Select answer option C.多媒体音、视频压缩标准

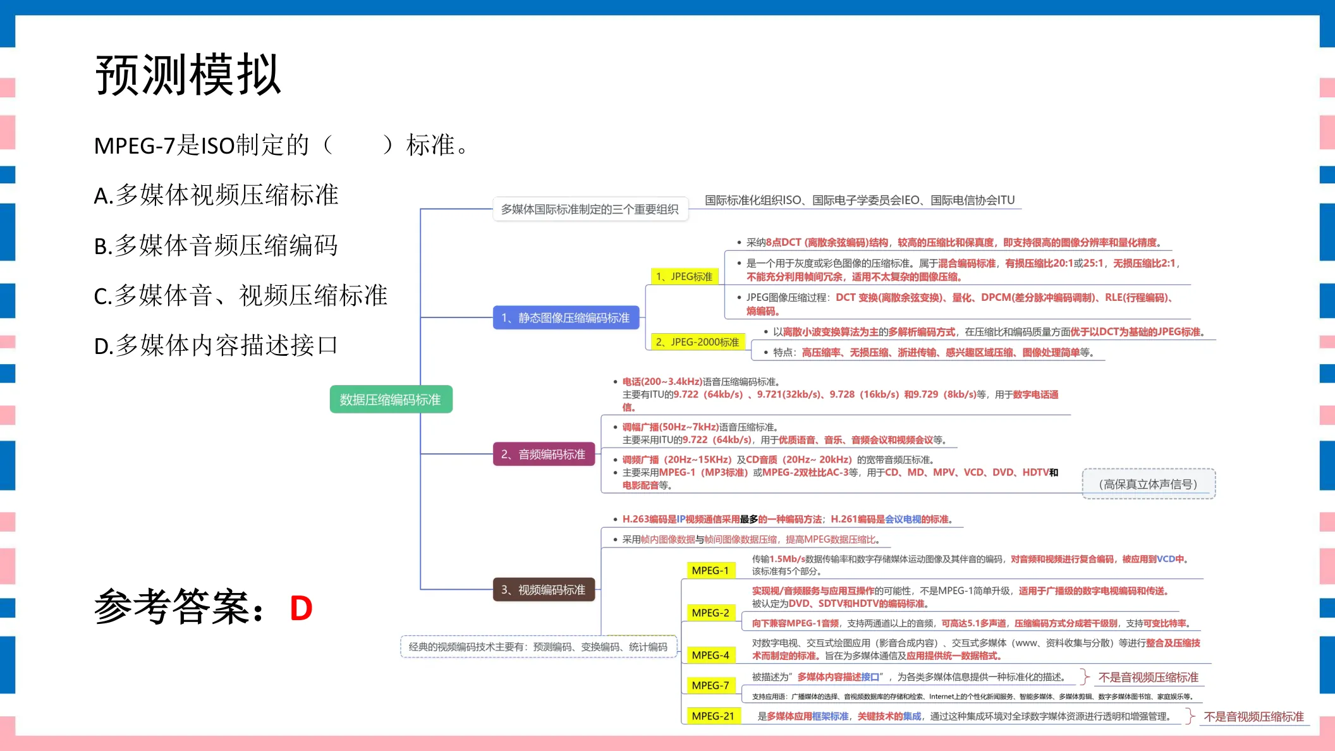(240, 295)
